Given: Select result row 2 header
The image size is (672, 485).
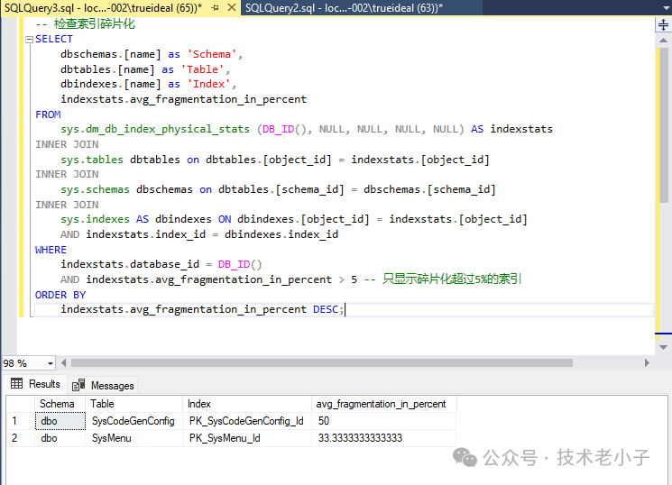Looking at the screenshot, I should (21, 438).
